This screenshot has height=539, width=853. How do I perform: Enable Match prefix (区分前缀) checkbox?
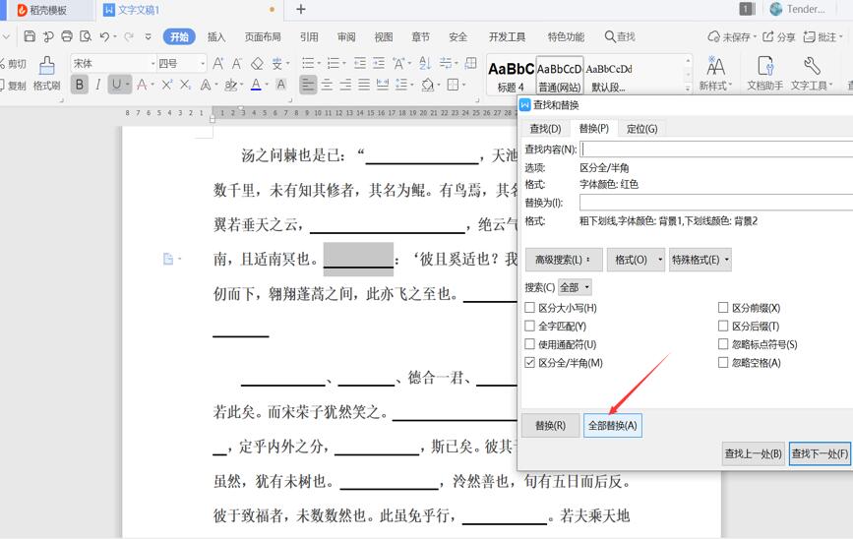pos(723,308)
